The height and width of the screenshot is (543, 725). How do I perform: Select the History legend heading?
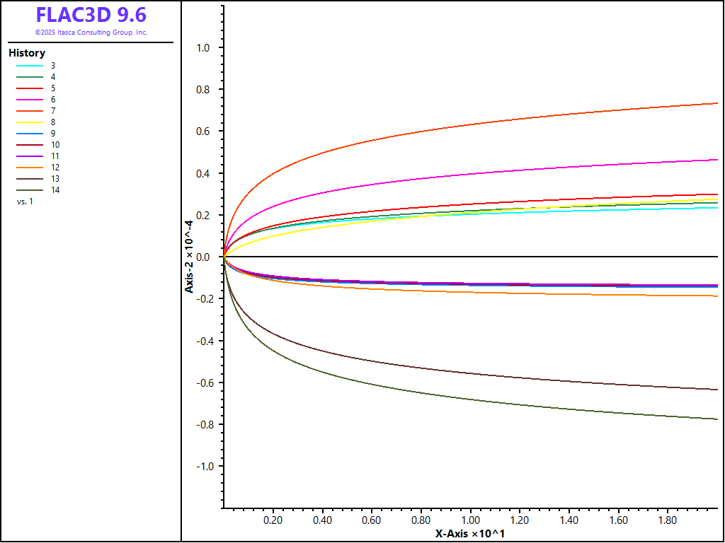tap(27, 53)
